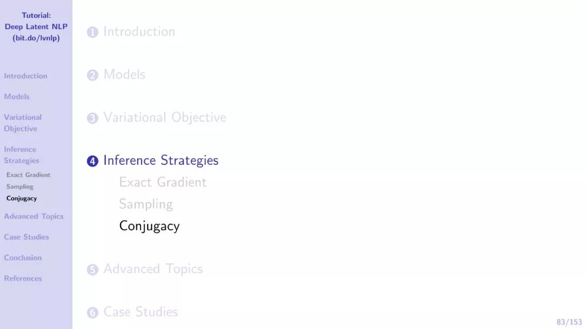Go to Conclusion in the sidebar

pyautogui.click(x=23, y=257)
